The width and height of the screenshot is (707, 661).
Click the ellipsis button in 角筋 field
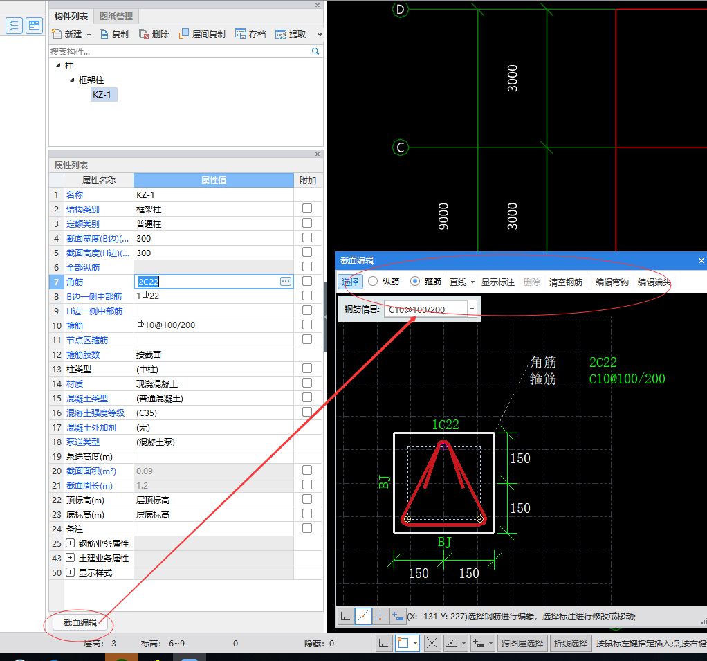[286, 282]
